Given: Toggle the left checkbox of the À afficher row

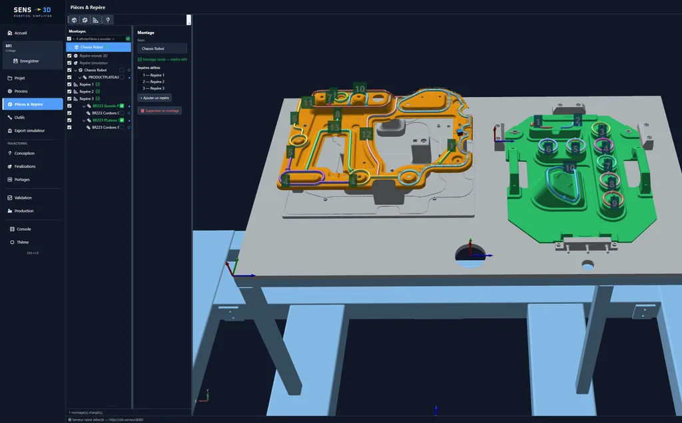Looking at the screenshot, I should [x=69, y=39].
